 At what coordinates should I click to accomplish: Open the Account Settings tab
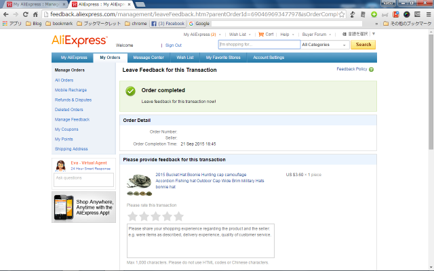coord(269,58)
